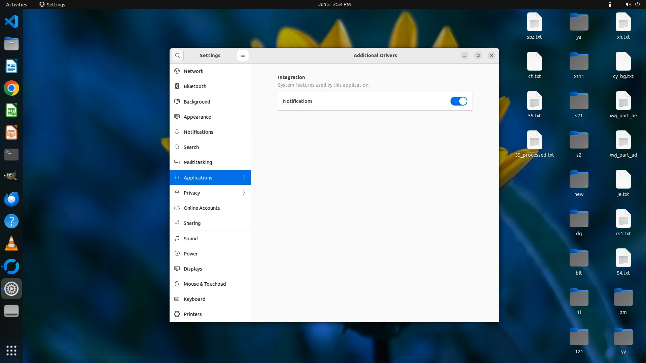Go to Online Accounts settings
The height and width of the screenshot is (363, 646).
pyautogui.click(x=202, y=208)
